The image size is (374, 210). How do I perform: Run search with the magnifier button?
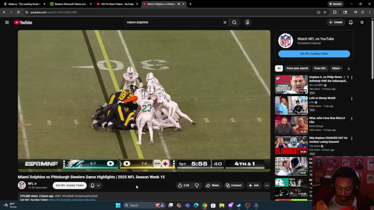click(x=234, y=22)
